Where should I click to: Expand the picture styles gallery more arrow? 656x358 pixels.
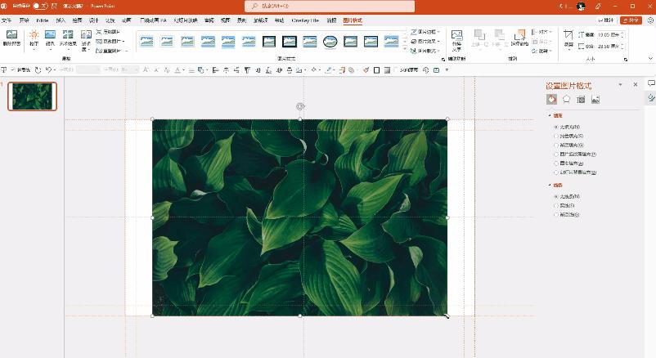(405, 50)
